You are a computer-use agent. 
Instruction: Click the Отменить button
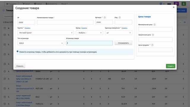[20, 66]
